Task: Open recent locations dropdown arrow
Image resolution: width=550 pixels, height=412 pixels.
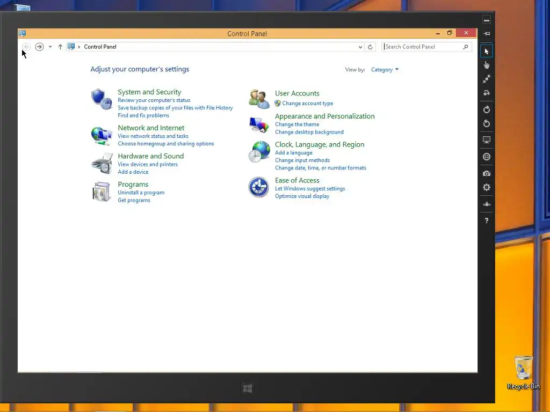Action: coord(50,47)
